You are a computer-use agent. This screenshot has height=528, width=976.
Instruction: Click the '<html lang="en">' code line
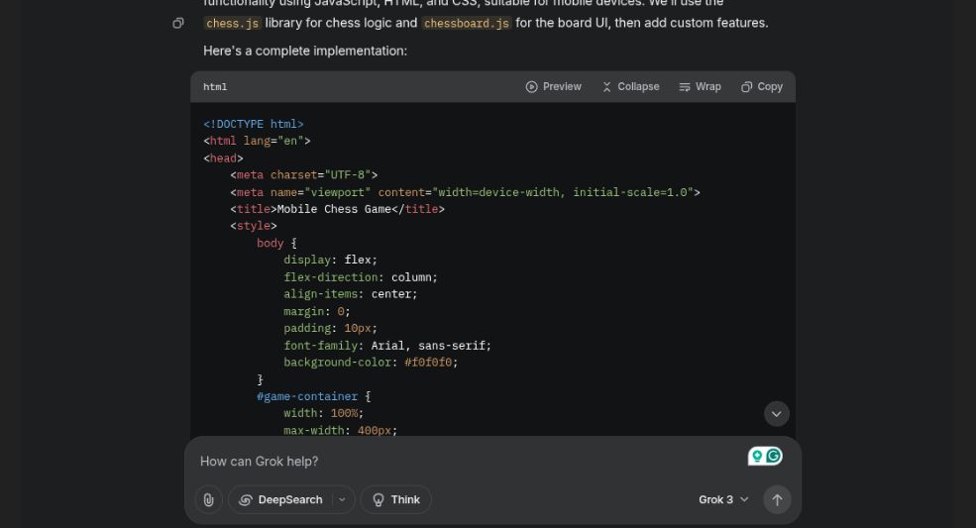tap(257, 141)
